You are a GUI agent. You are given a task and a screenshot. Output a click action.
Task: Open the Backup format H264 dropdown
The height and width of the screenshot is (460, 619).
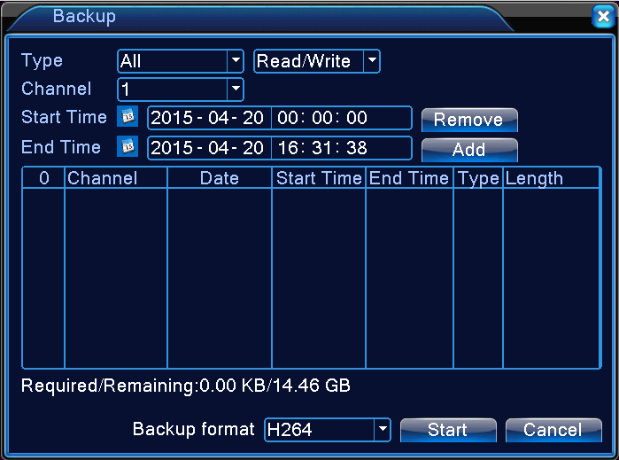pyautogui.click(x=383, y=430)
